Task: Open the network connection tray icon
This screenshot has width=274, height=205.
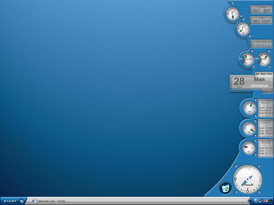Action: 261,201
